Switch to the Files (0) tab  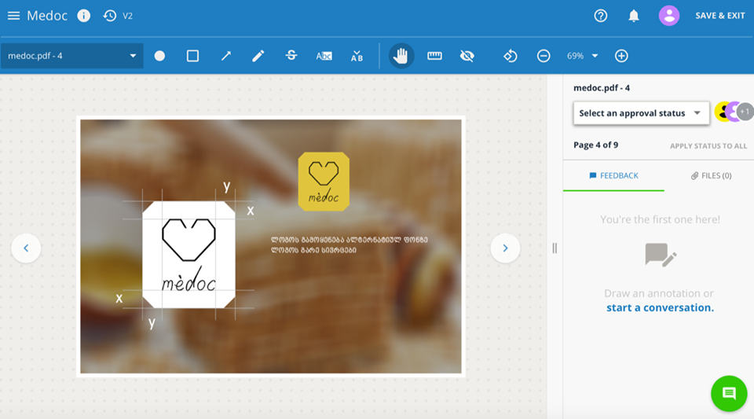coord(711,175)
